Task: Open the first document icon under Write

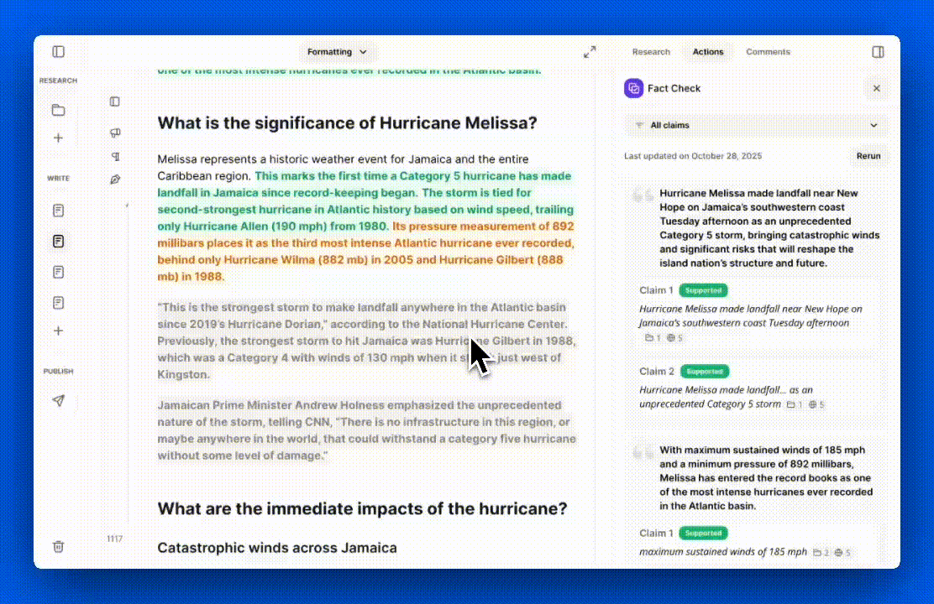Action: pyautogui.click(x=59, y=211)
